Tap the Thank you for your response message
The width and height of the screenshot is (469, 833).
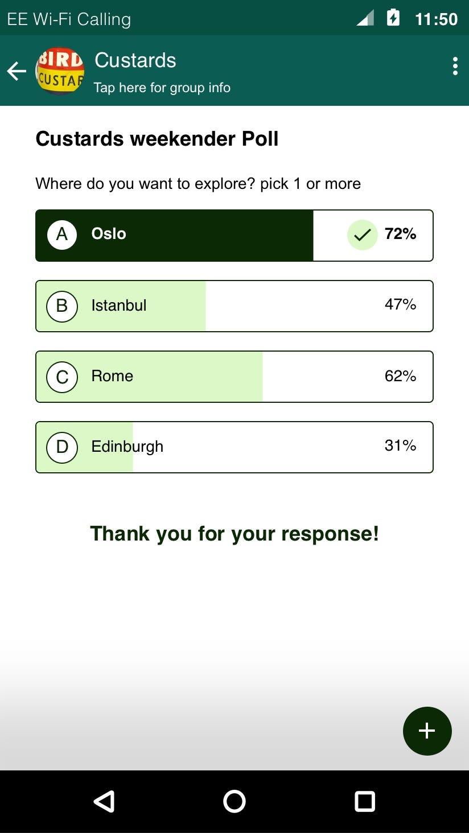point(234,533)
